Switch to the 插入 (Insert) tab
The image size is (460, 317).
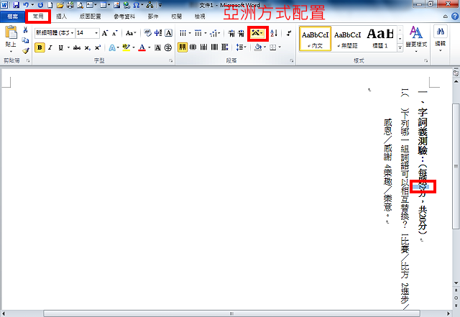point(61,17)
